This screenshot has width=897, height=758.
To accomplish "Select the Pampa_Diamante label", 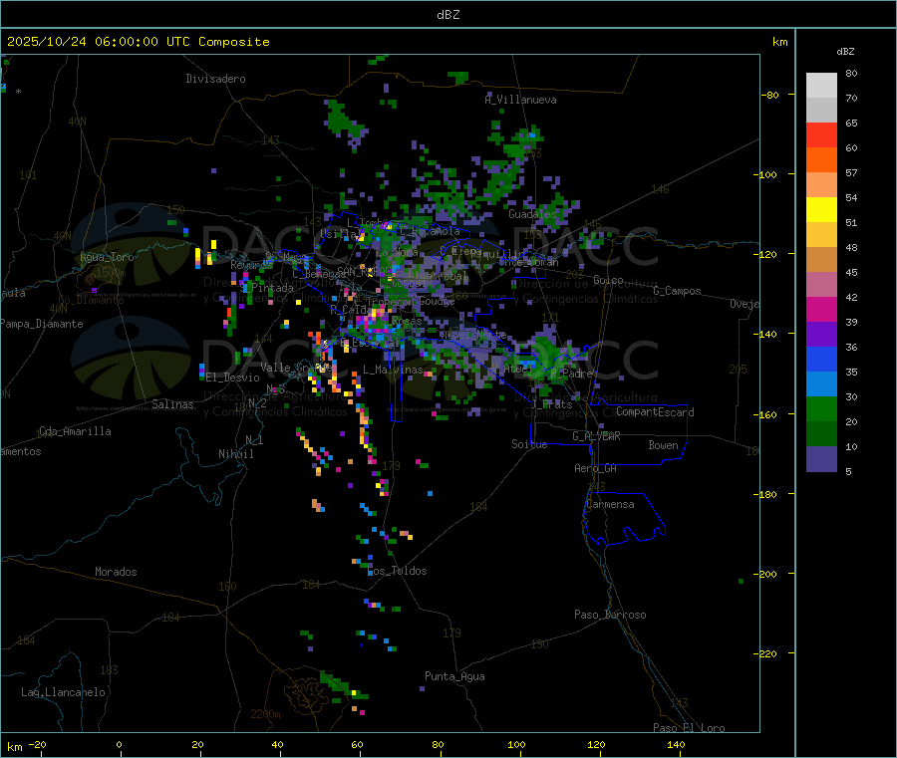I will pos(42,324).
